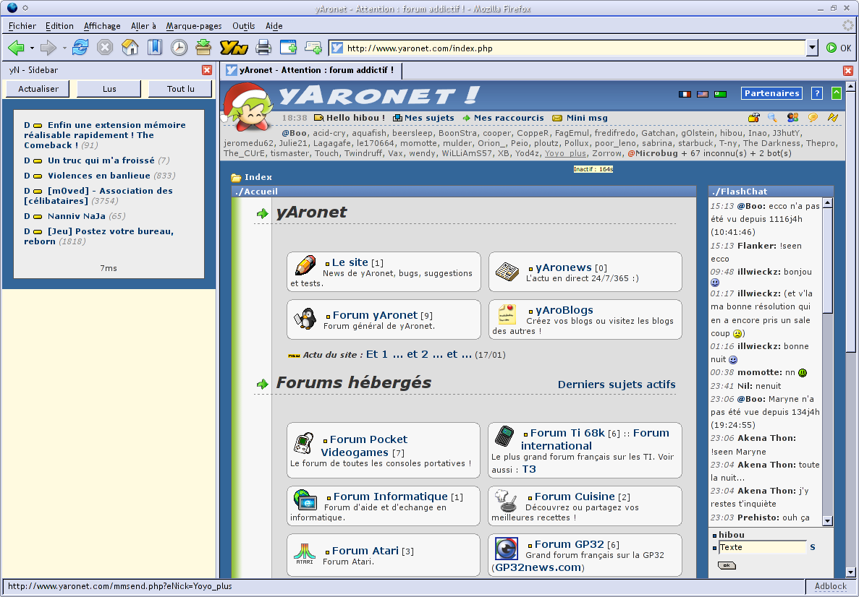Click the calculator icon for Forum Ti 68k
The height and width of the screenshot is (597, 859).
click(504, 436)
